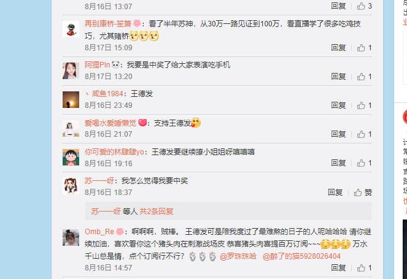The height and width of the screenshot is (279, 407).
Task: Thumbs-up 你可爱的林肆肆yo's comment
Action: click(x=364, y=163)
